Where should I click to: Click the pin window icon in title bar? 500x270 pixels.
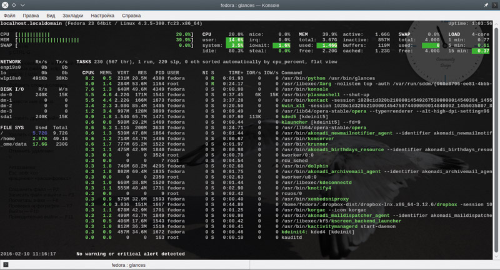click(486, 5)
